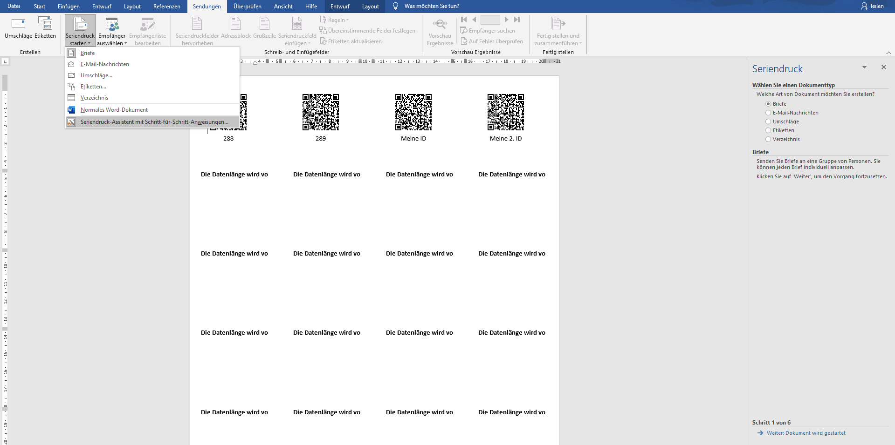The image size is (895, 445).
Task: Click the Umschläge envelope icon
Action: click(x=18, y=23)
